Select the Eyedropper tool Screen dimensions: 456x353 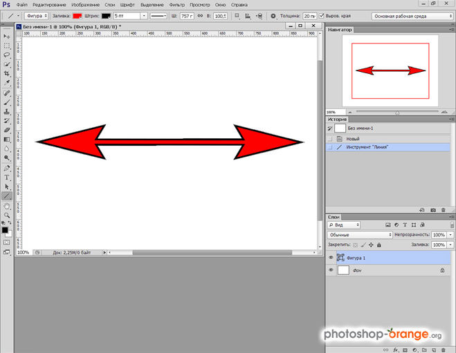[7, 83]
